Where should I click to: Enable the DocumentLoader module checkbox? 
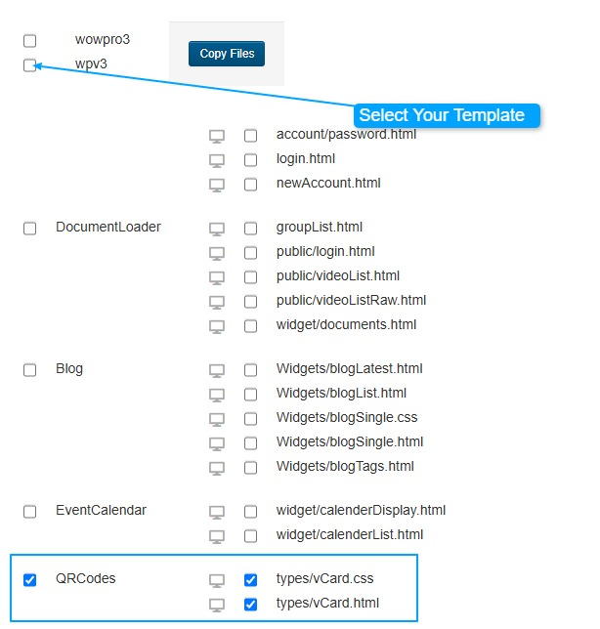[30, 228]
